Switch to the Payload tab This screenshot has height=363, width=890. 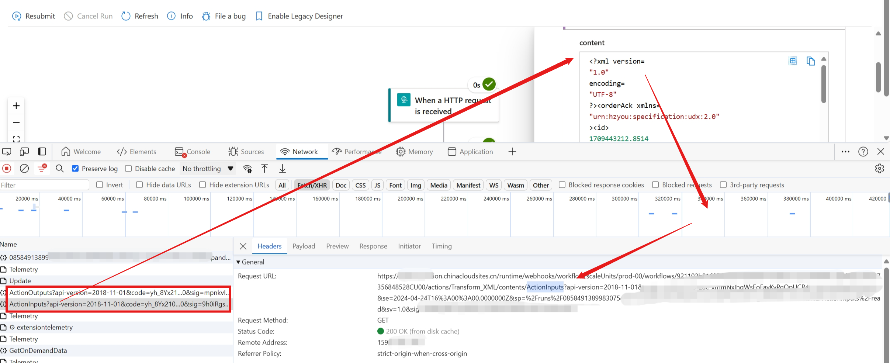304,246
